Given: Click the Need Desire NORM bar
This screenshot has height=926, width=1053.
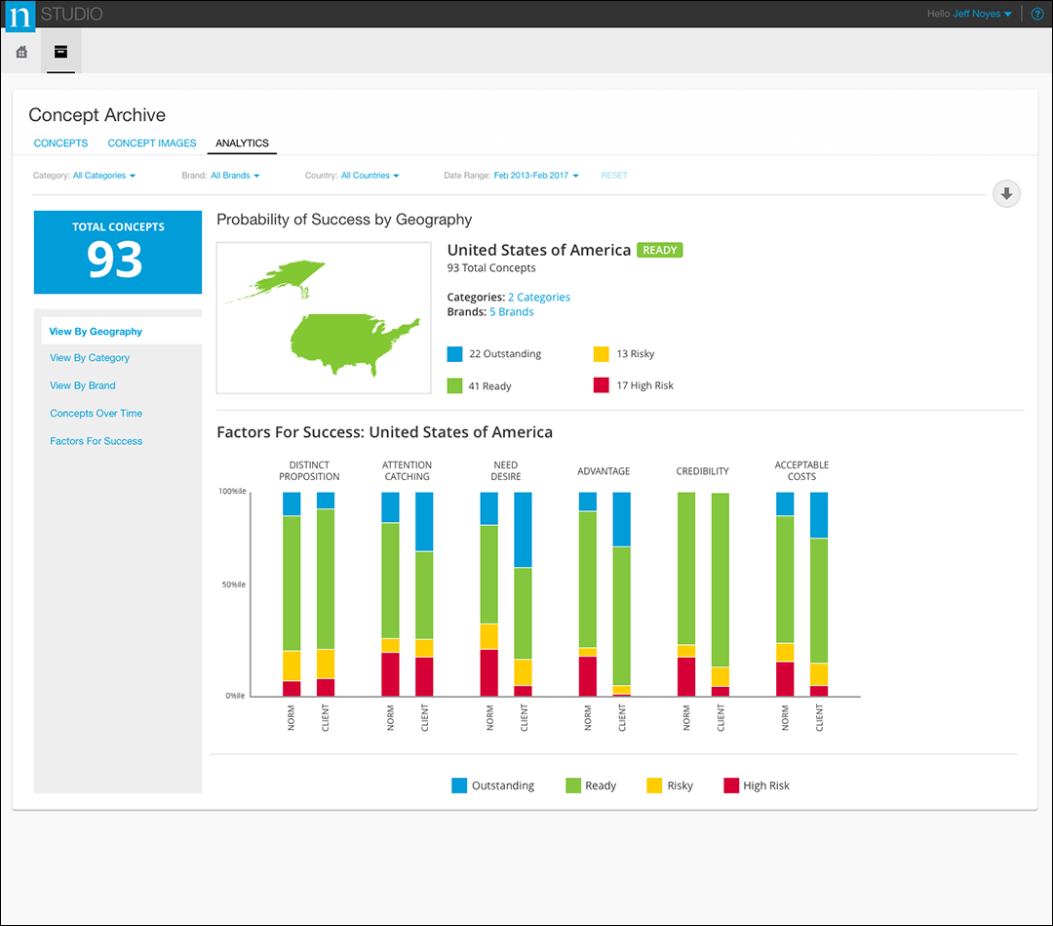Looking at the screenshot, I should [489, 594].
